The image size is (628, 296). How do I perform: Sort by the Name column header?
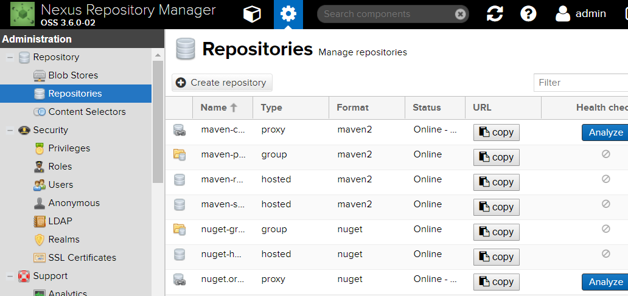(214, 108)
